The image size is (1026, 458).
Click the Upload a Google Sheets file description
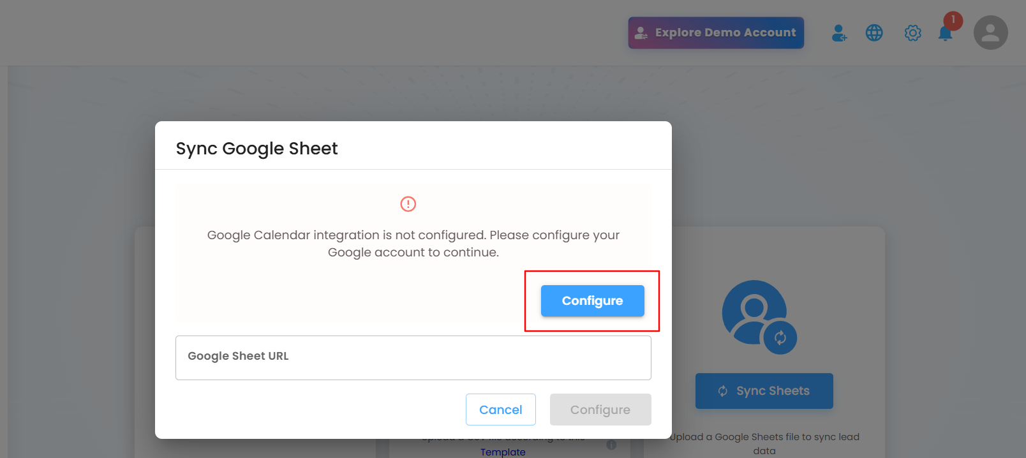(764, 443)
